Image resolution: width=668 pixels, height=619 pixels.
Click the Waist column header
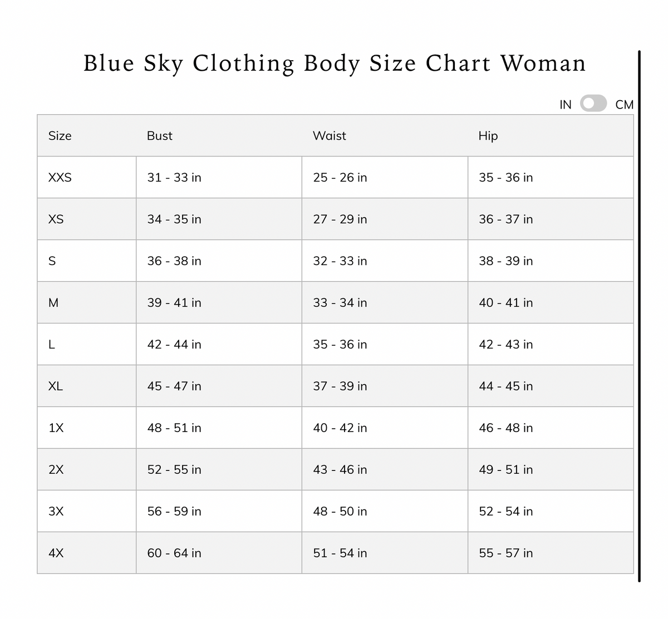click(x=330, y=136)
